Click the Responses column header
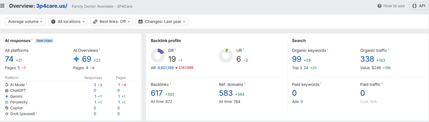The width and height of the screenshot is (429, 122). (x=93, y=78)
